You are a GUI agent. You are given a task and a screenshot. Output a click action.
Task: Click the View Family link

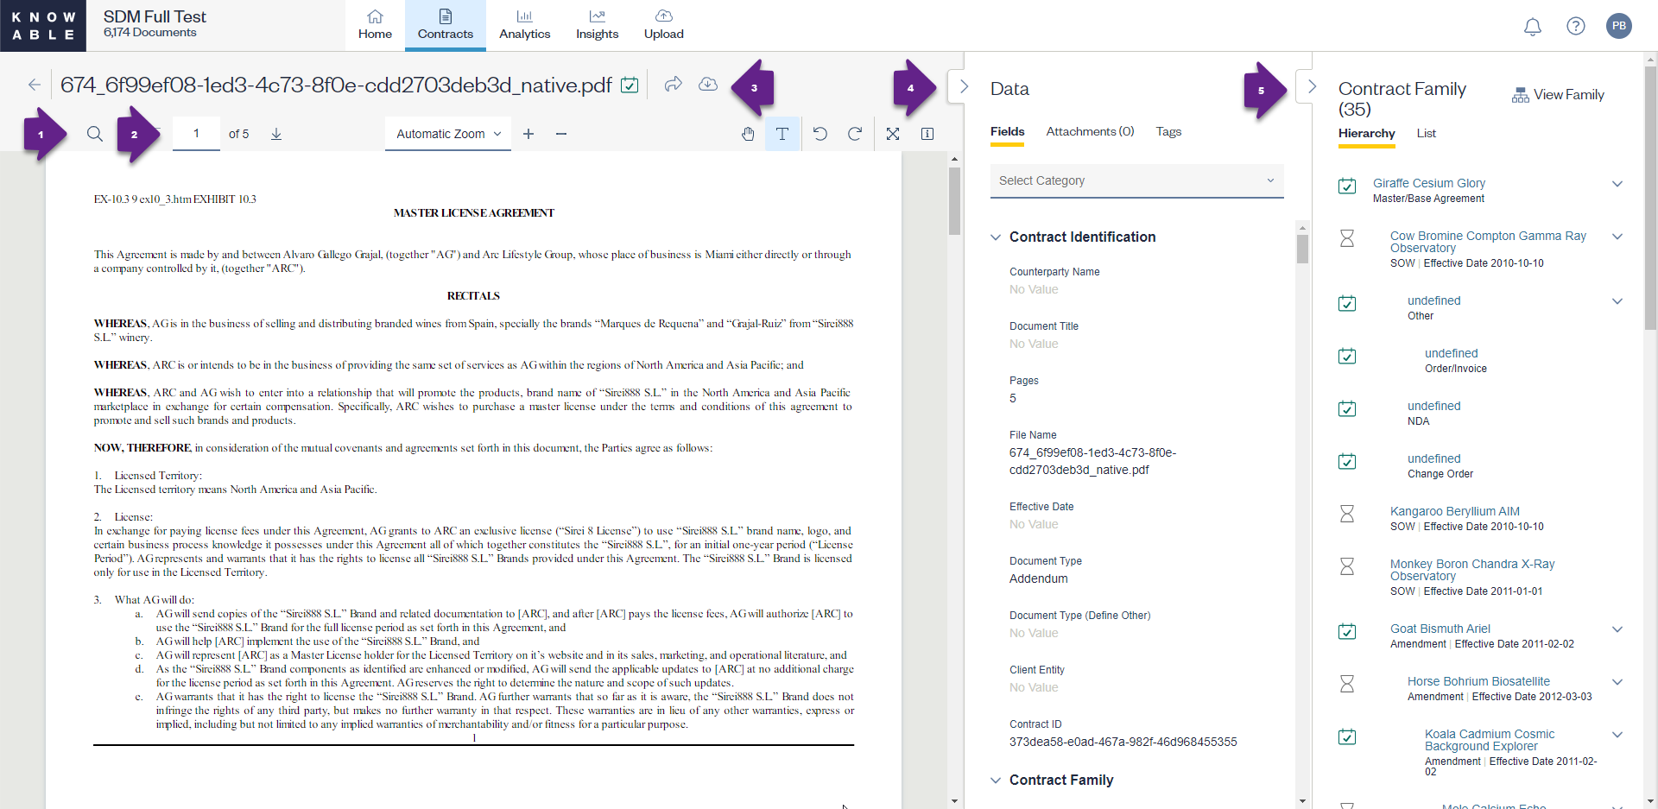coord(1558,95)
